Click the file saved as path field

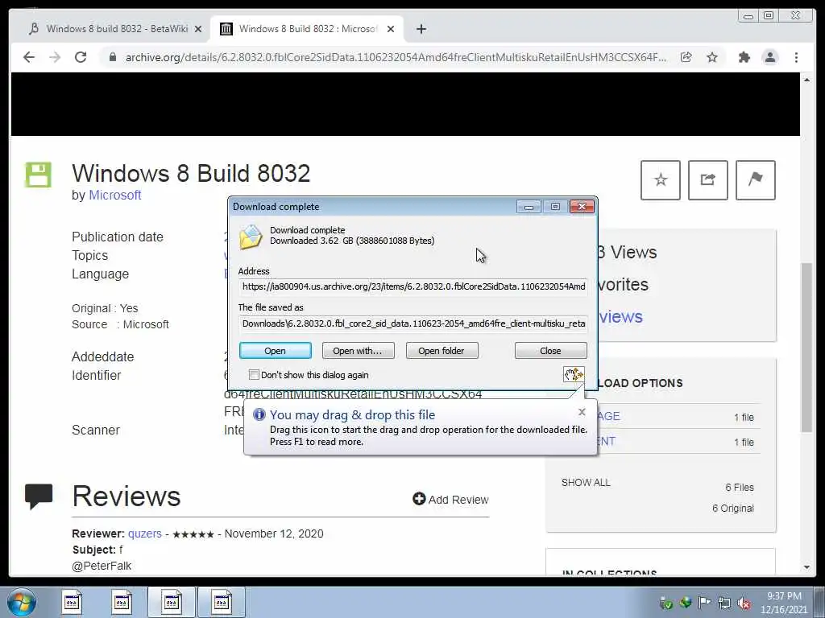[413, 323]
